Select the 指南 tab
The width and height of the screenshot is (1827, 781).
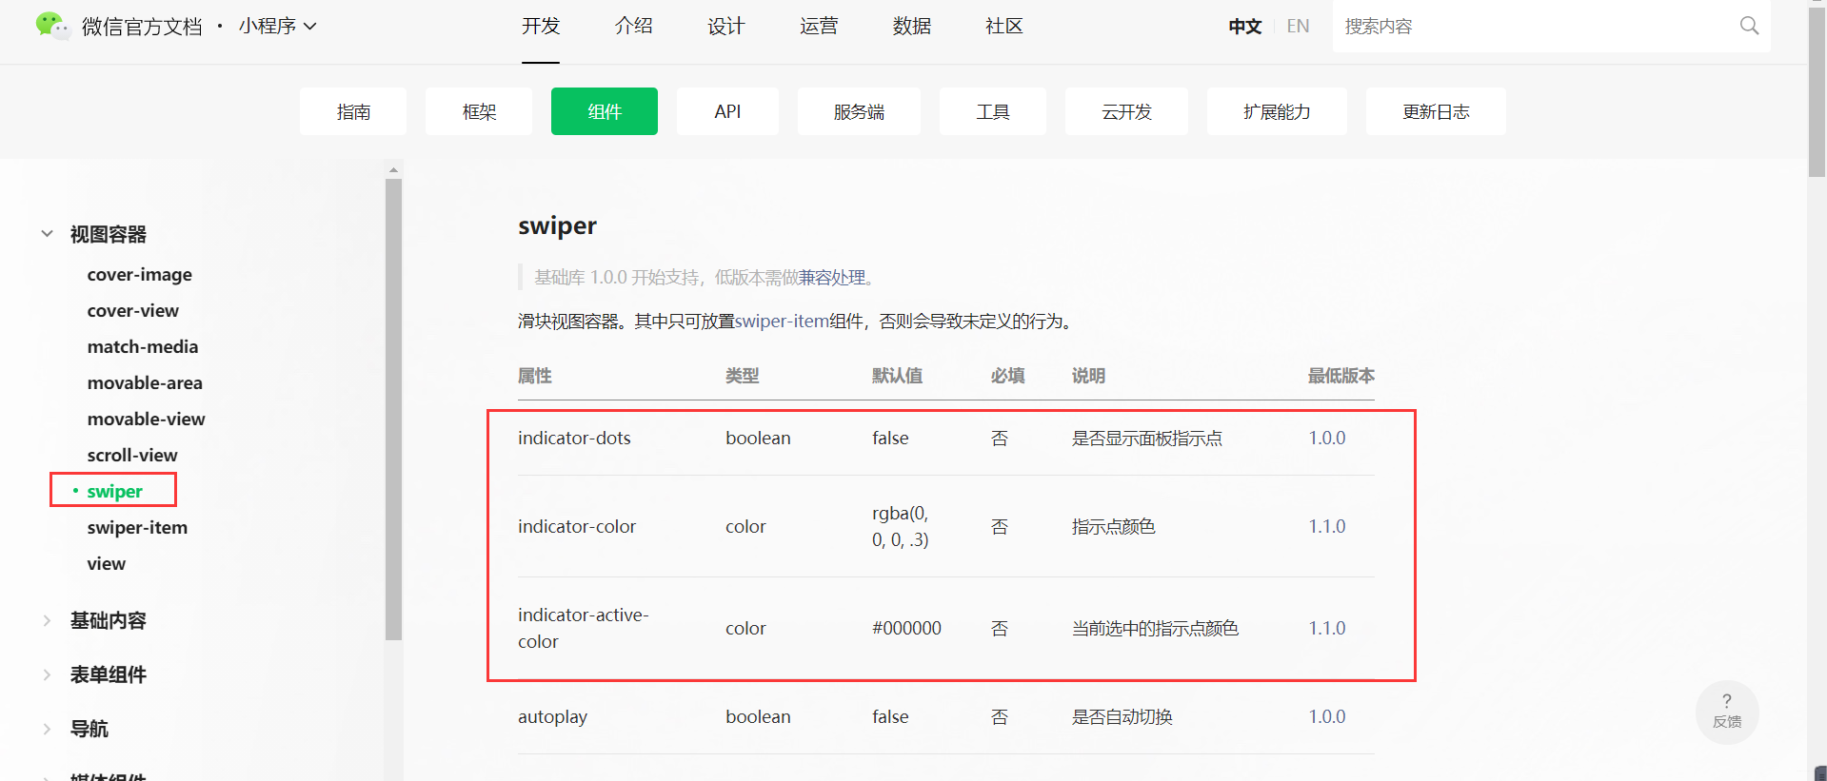tap(353, 111)
